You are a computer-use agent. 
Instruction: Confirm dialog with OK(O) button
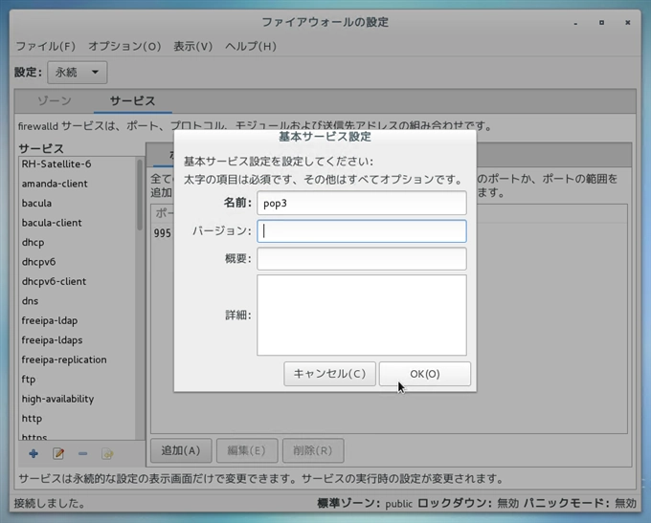pos(425,374)
